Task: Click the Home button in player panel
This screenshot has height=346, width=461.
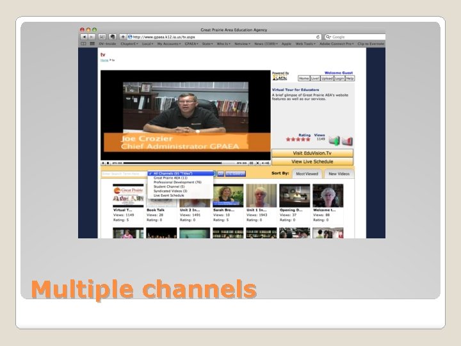Action: [x=303, y=78]
